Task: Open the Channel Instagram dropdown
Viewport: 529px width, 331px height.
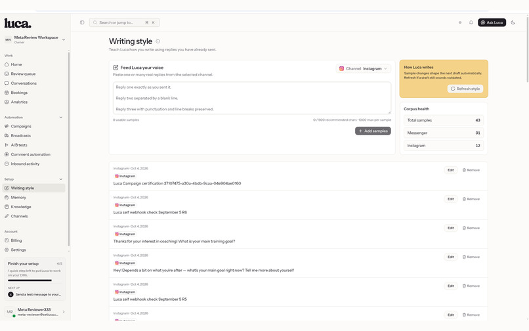Action: pyautogui.click(x=364, y=68)
